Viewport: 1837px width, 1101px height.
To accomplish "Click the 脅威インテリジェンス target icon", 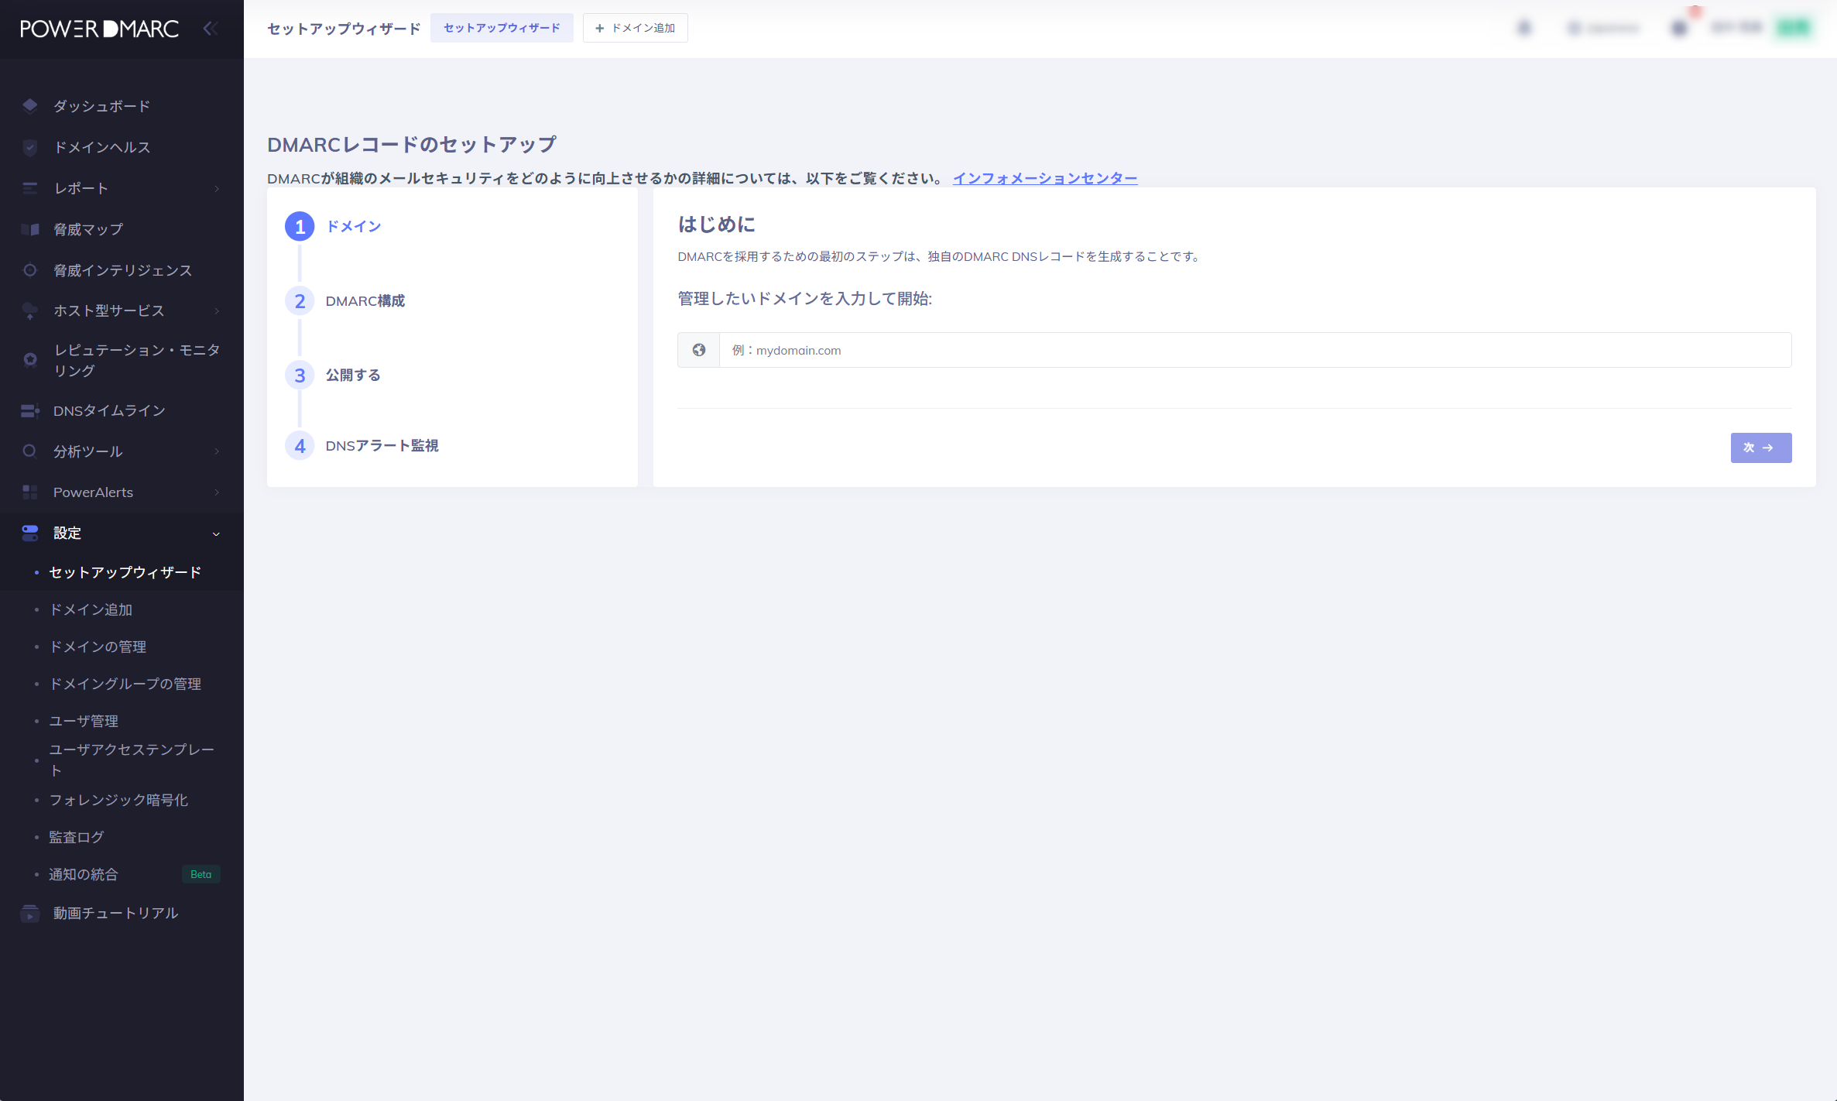I will 31,270.
